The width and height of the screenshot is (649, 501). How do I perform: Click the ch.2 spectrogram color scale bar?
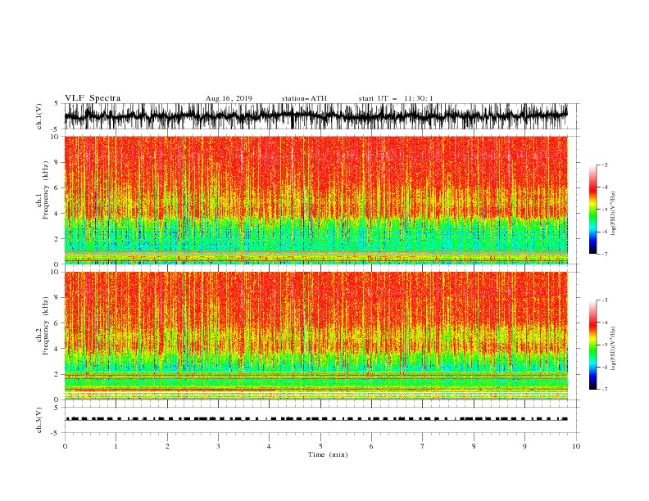coord(592,345)
